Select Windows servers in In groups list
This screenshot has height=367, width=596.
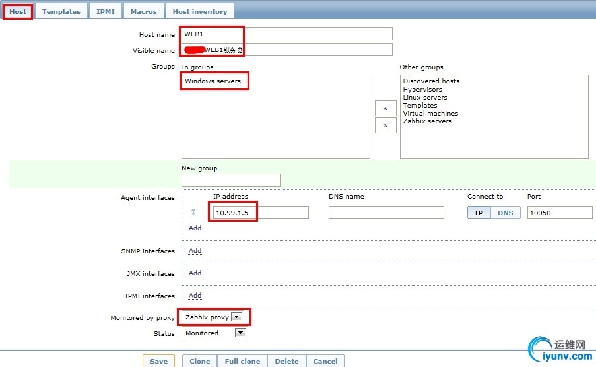[213, 81]
